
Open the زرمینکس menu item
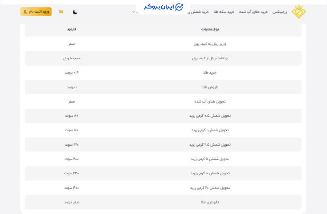pyautogui.click(x=279, y=12)
